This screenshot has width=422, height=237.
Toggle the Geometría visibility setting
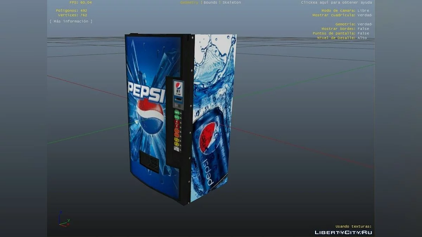(364, 24)
